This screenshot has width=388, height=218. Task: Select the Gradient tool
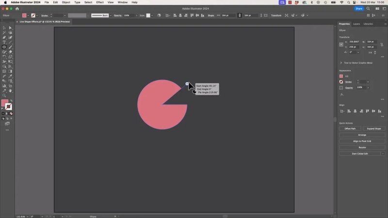point(10,71)
